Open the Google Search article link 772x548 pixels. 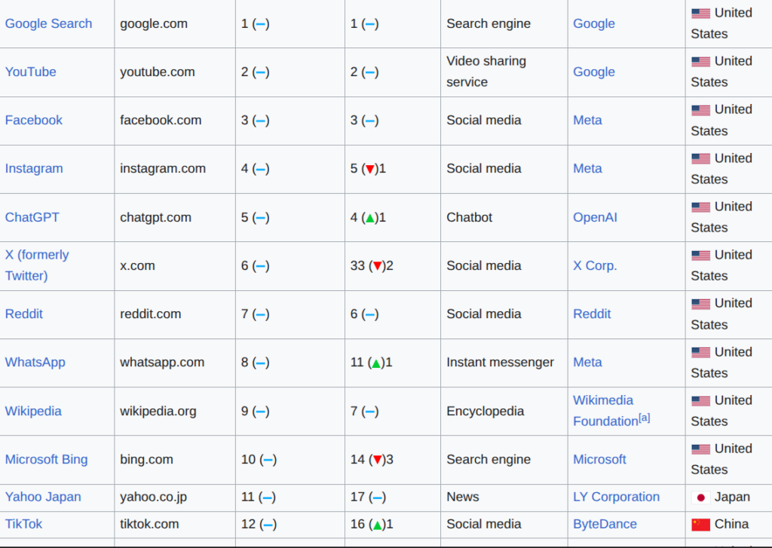pos(48,23)
